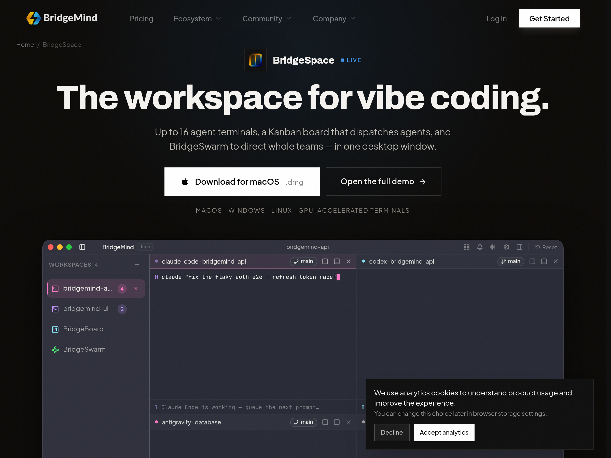Click the 4 badge on bridgemind-api
This screenshot has width=611, height=458.
pos(122,289)
